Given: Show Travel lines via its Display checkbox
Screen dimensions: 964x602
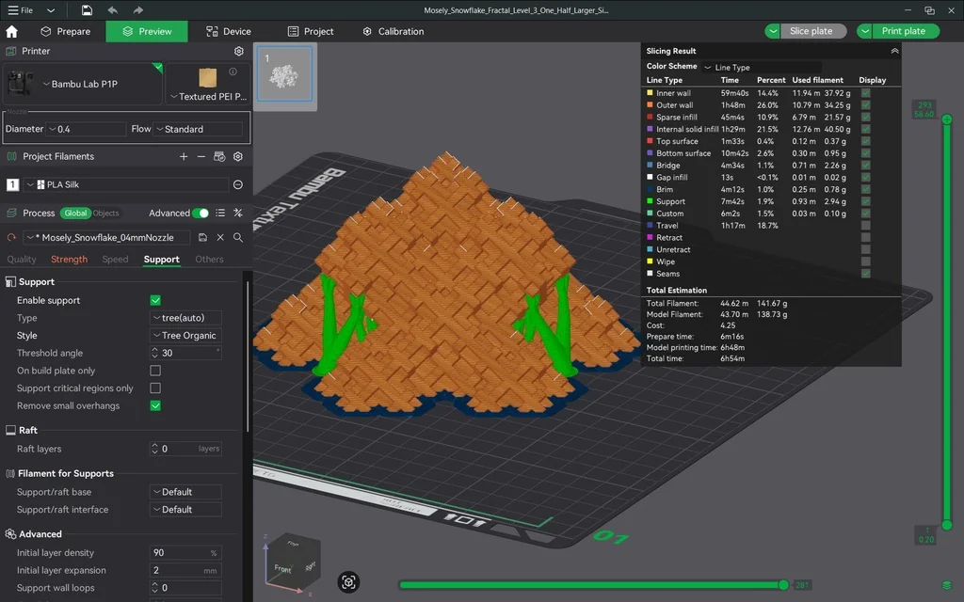Looking at the screenshot, I should (865, 226).
